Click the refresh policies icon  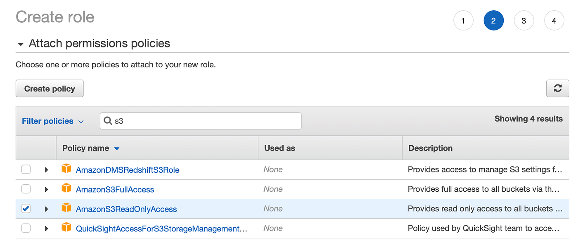pos(557,88)
